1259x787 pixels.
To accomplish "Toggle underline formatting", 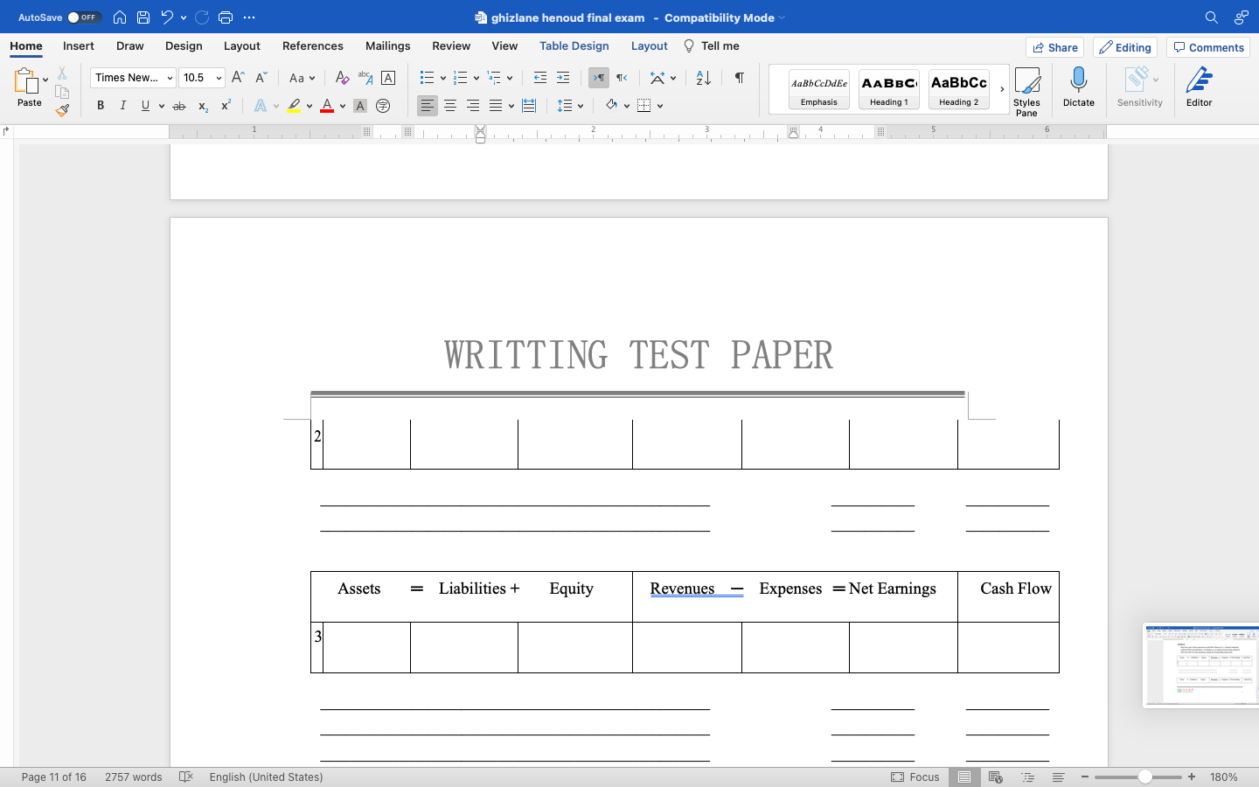I will pos(145,106).
